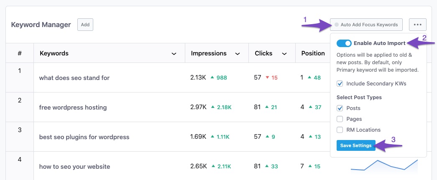
Task: Enable the Pages post type checkbox
Action: 340,119
